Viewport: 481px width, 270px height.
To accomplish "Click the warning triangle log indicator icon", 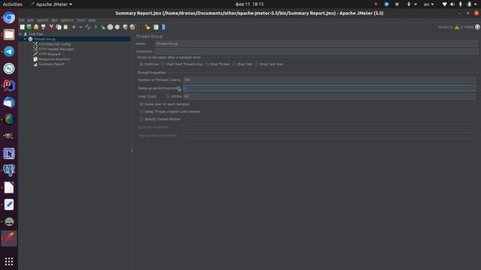I will click(x=457, y=27).
